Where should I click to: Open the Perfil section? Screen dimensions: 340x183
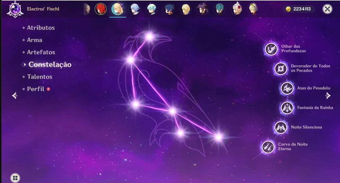36,89
